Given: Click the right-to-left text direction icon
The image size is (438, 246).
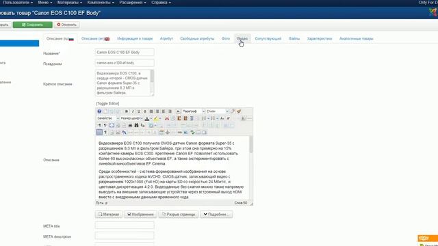Looking at the screenshot, I should (105, 125).
